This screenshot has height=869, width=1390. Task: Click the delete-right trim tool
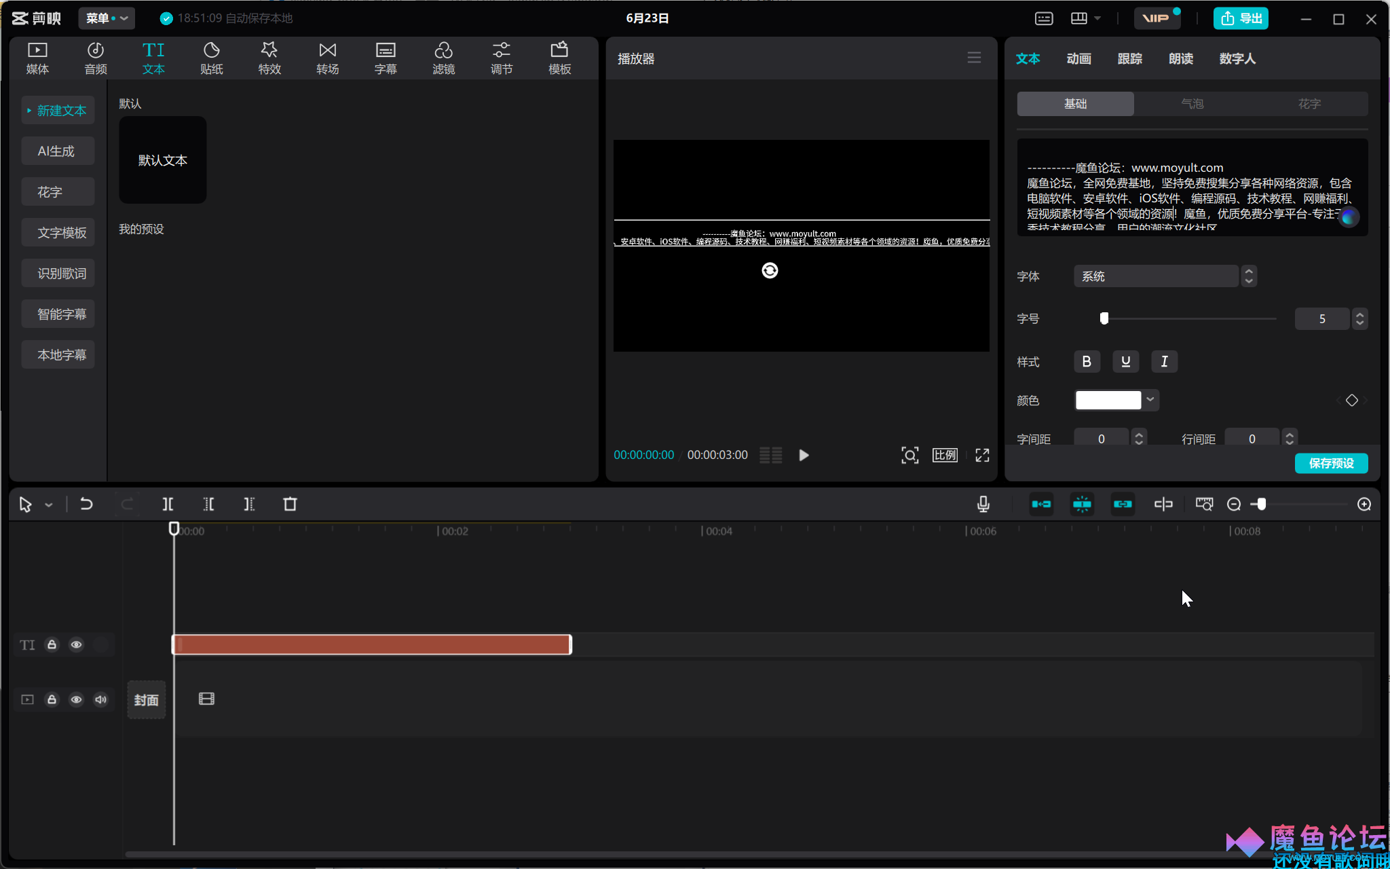tap(249, 504)
